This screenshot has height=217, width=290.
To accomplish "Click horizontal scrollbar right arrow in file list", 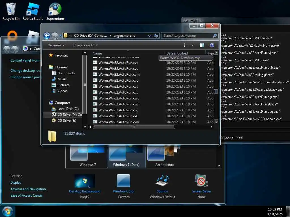I will [212, 127].
